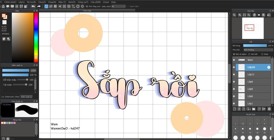Enable the Xén bớt checkbox
Image resolution: width=274 pixels, height=140 pixels.
pos(249,54)
